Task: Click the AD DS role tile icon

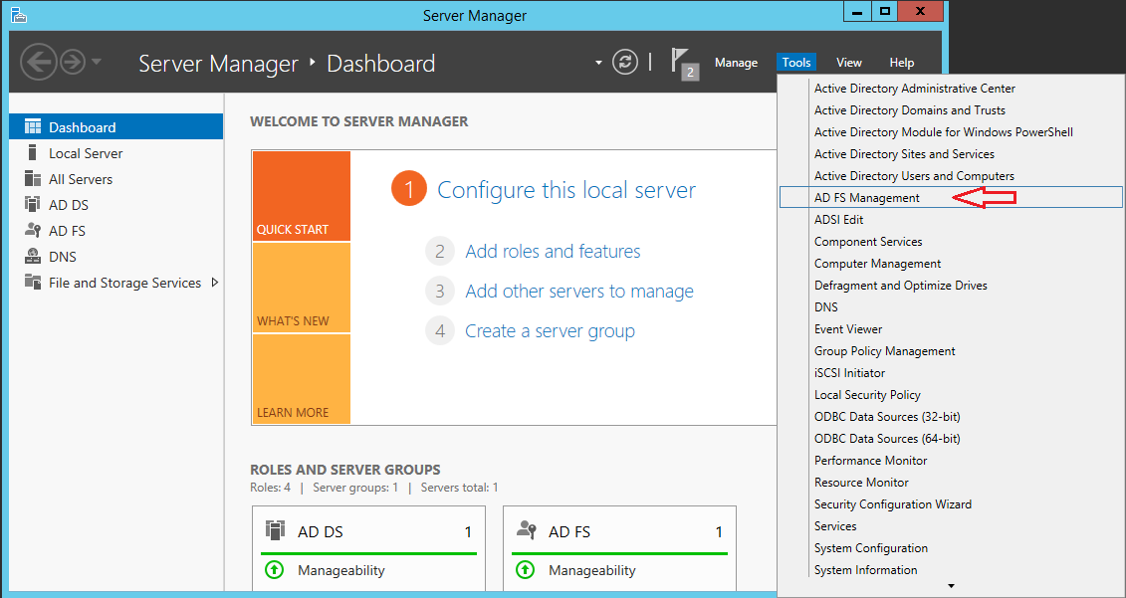Action: click(276, 530)
